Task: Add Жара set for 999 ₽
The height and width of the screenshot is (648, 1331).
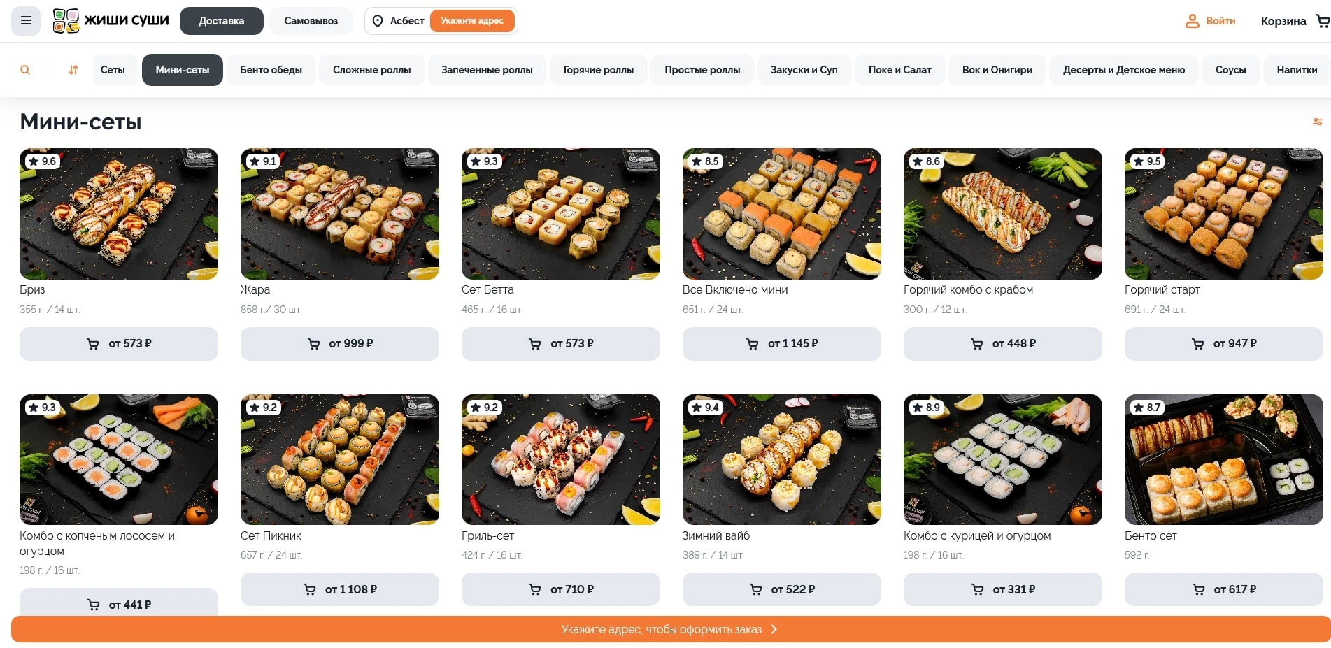Action: pyautogui.click(x=340, y=344)
